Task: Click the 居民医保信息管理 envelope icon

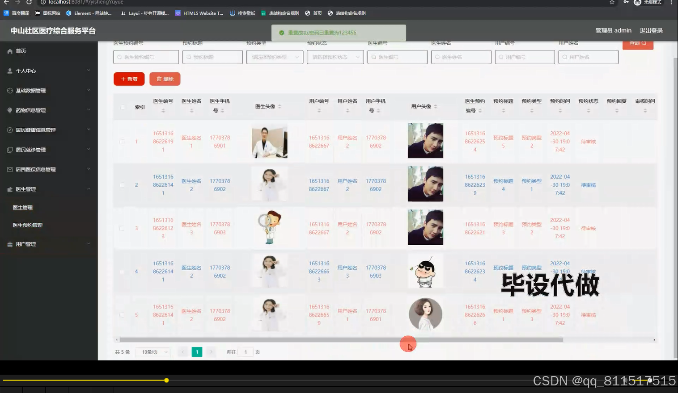Action: (x=10, y=169)
